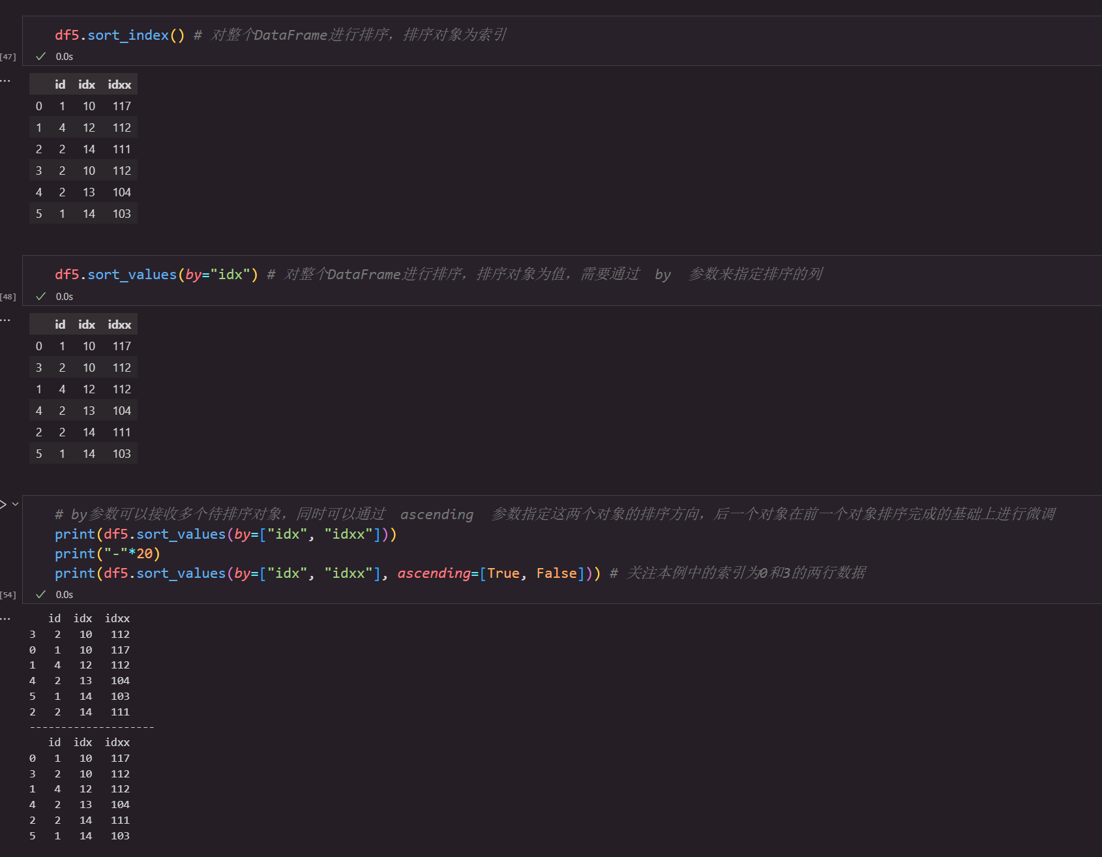Click the 'ascending=' keyword argument in the code
Image resolution: width=1102 pixels, height=857 pixels.
click(438, 573)
